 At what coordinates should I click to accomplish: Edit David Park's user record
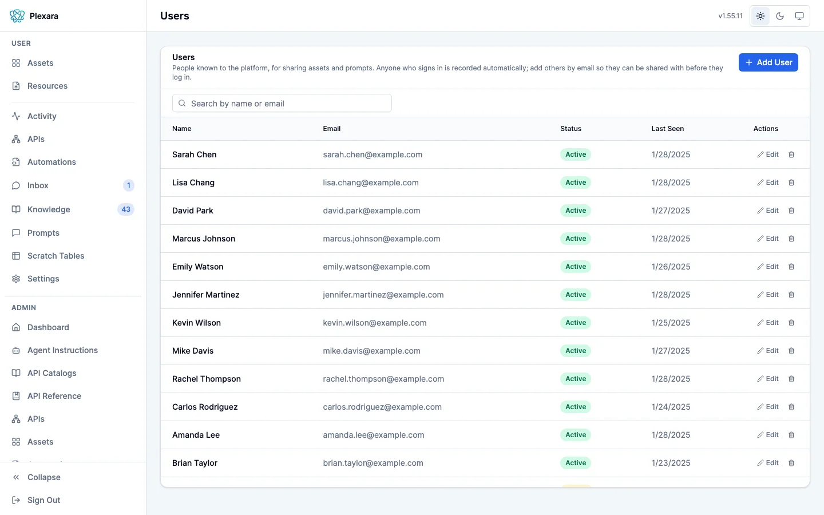pos(768,211)
